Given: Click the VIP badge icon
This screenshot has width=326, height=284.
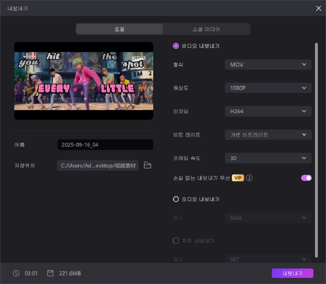Looking at the screenshot, I should (238, 178).
